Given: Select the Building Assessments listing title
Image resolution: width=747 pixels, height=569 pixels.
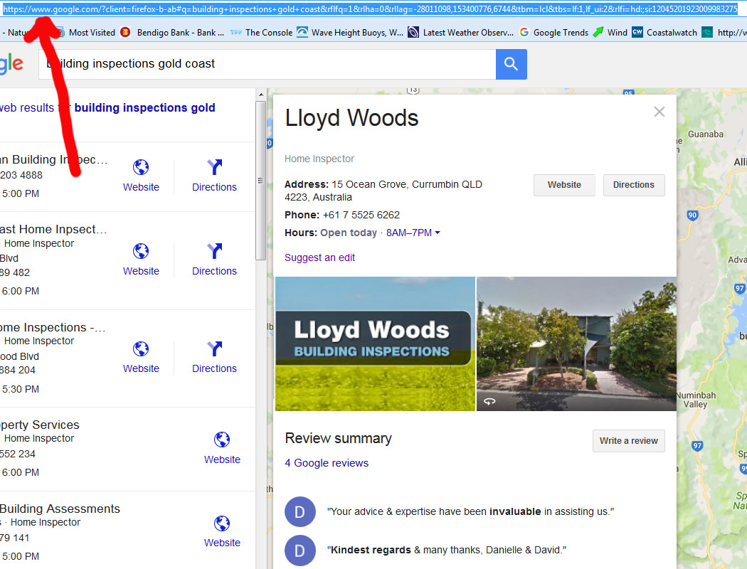Looking at the screenshot, I should pos(60,509).
